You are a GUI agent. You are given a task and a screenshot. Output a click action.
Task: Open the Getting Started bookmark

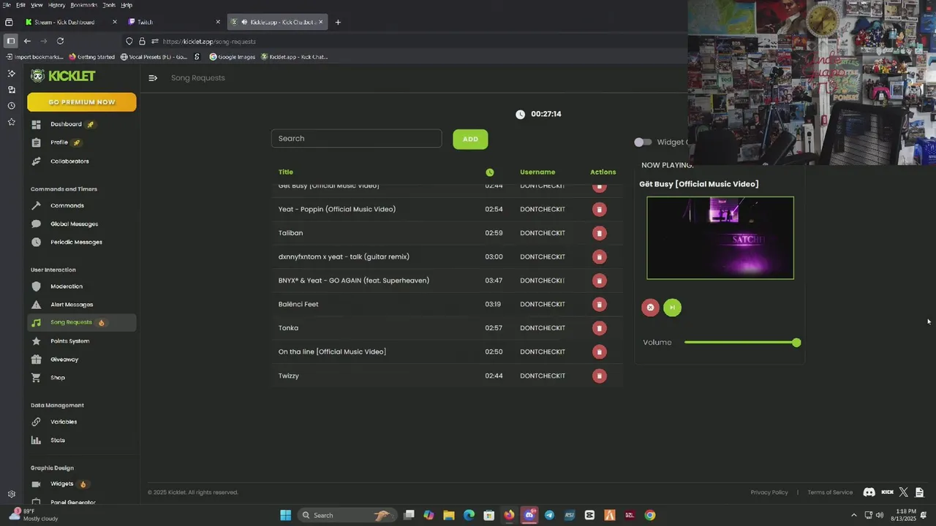click(x=91, y=57)
